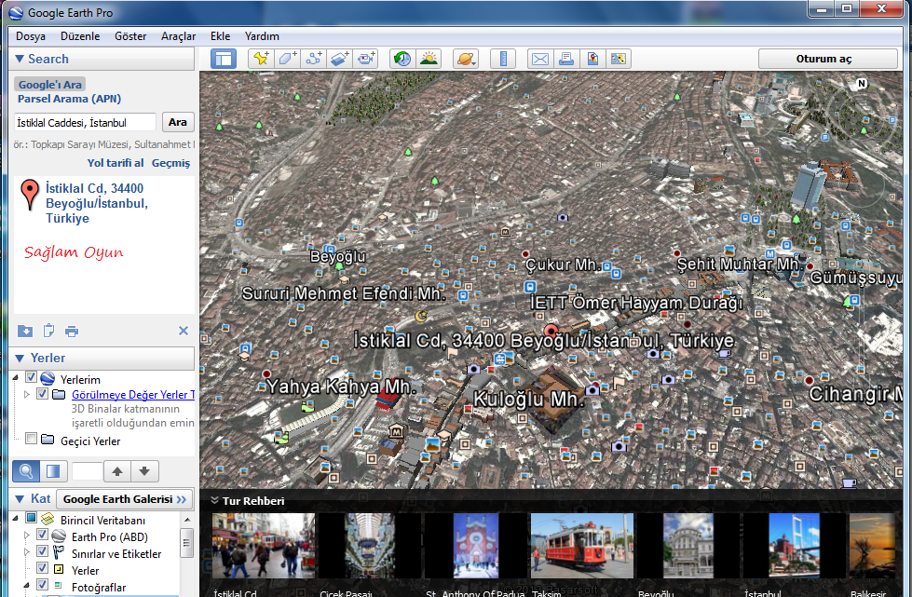Uncheck the Yerler layer checkbox
Screen dimensions: 912x597
pyautogui.click(x=42, y=568)
